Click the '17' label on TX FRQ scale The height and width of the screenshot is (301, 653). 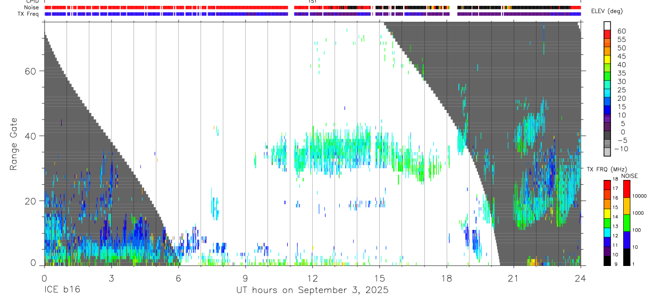pos(616,188)
